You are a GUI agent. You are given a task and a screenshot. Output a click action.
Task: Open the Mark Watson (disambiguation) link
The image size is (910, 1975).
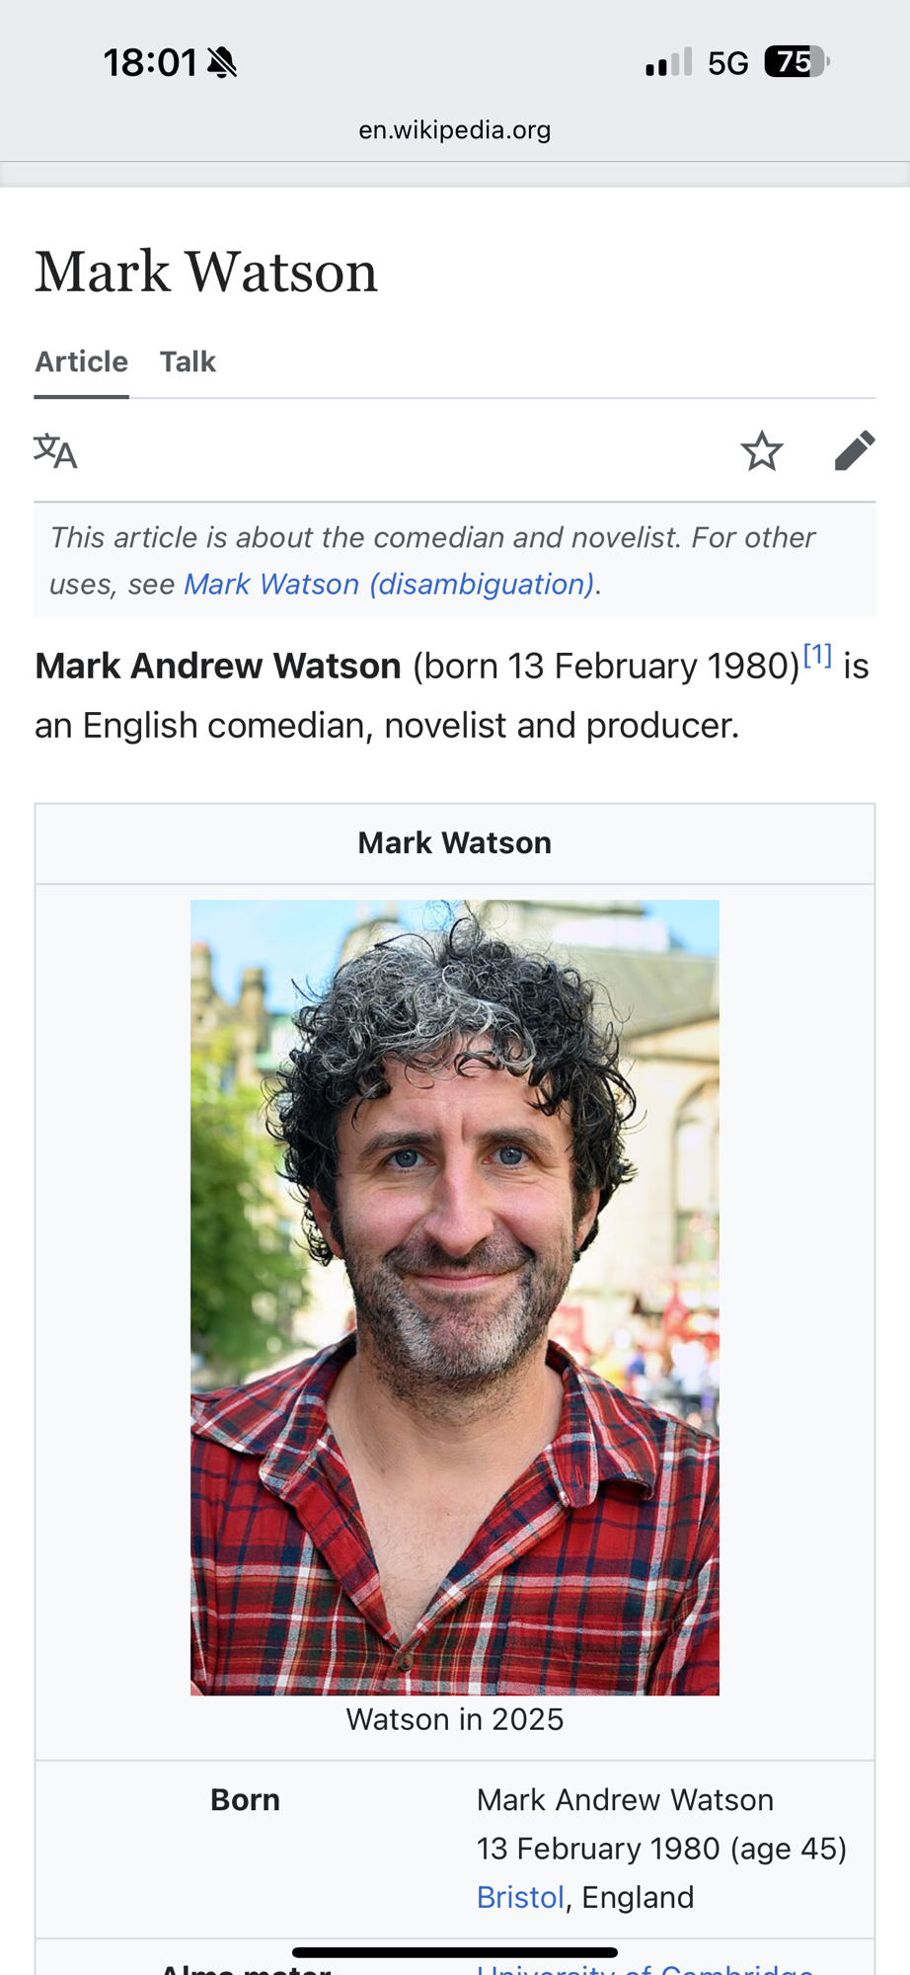tap(389, 584)
